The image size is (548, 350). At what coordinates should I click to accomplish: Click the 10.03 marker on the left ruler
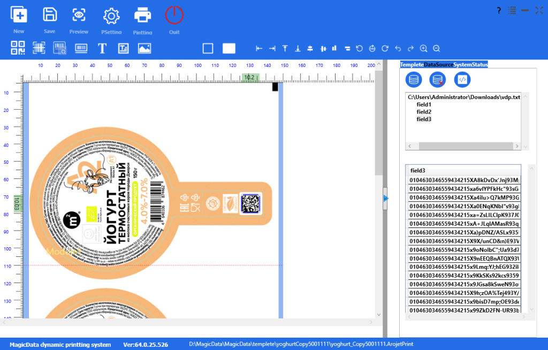18,203
